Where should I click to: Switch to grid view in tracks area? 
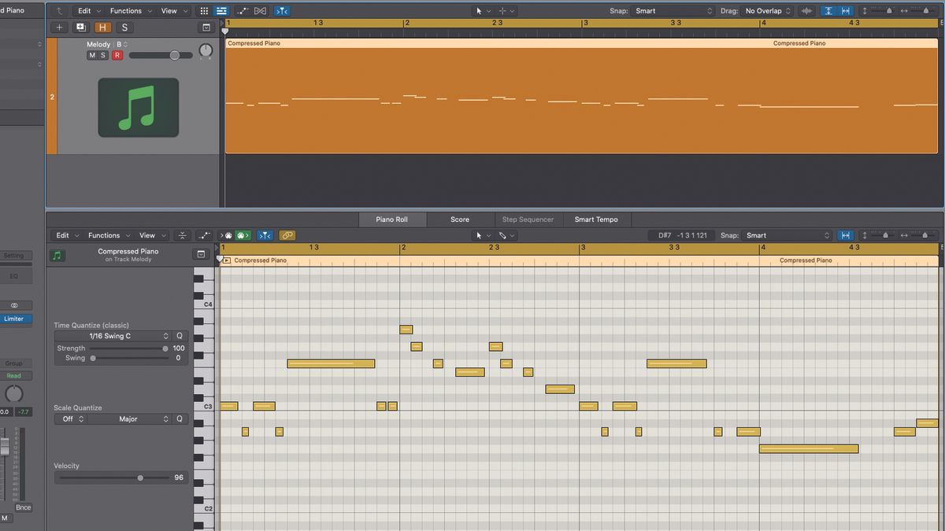[x=204, y=11]
